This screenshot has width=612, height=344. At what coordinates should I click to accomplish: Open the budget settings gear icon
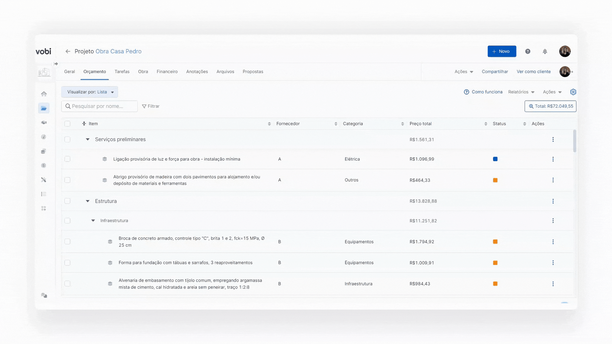click(x=573, y=92)
